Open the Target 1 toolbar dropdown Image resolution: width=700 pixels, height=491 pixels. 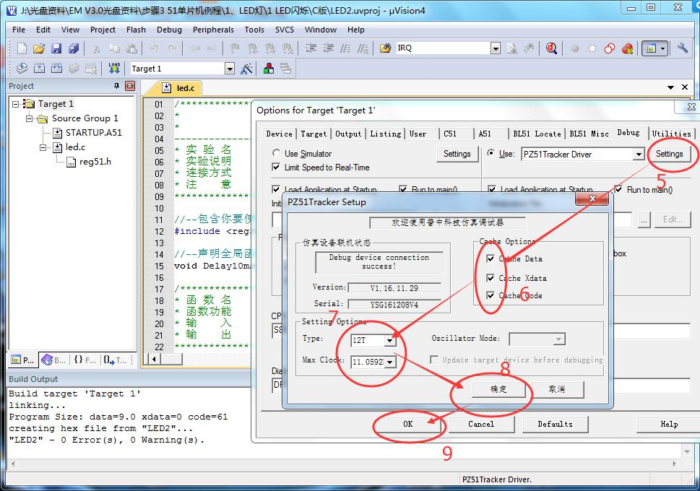[230, 69]
